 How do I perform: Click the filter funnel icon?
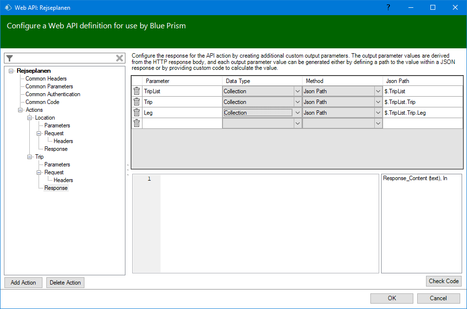tap(10, 58)
